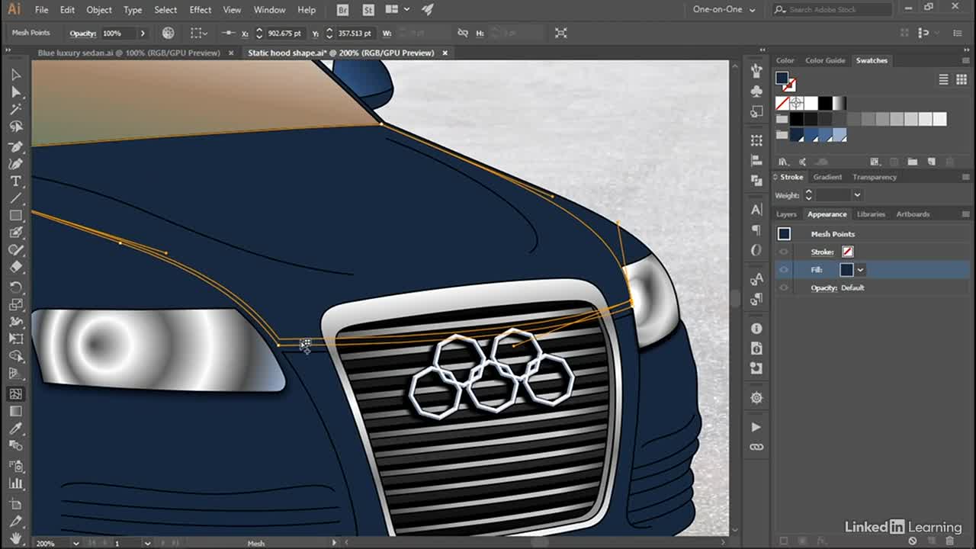Open the Paragraph panel icon
Image resolution: width=976 pixels, height=549 pixels.
click(756, 230)
